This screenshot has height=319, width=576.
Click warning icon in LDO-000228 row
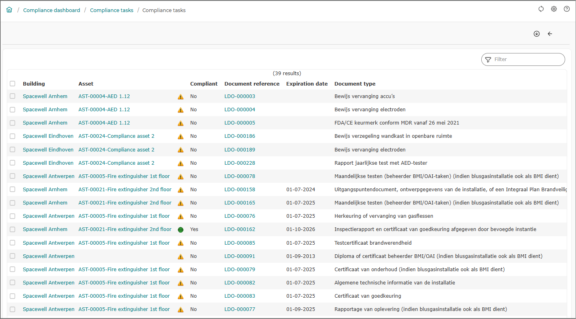pyautogui.click(x=181, y=164)
